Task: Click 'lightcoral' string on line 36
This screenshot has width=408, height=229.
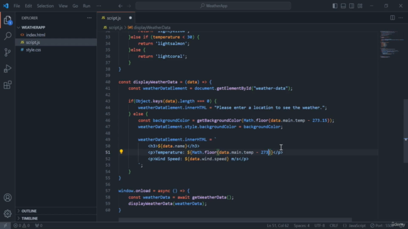Action: pyautogui.click(x=170, y=57)
